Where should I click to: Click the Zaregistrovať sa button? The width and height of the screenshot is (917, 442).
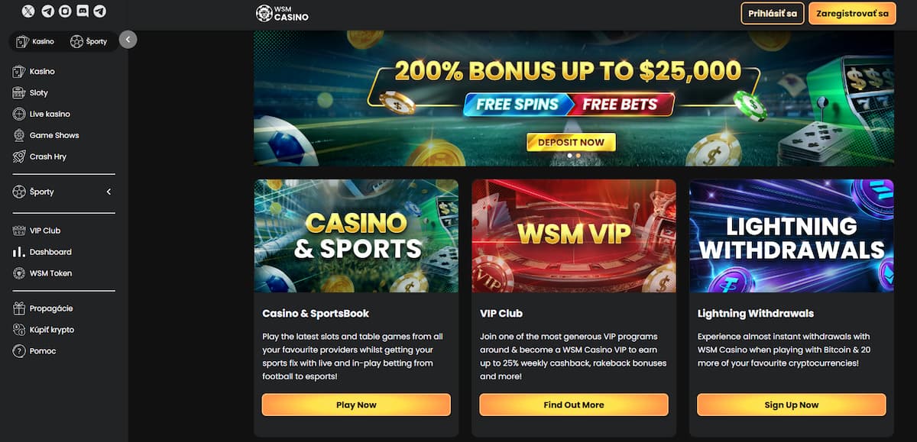(x=852, y=14)
